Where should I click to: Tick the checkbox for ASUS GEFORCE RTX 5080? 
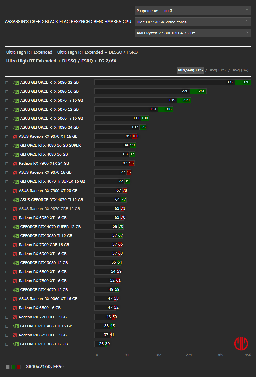point(7,92)
